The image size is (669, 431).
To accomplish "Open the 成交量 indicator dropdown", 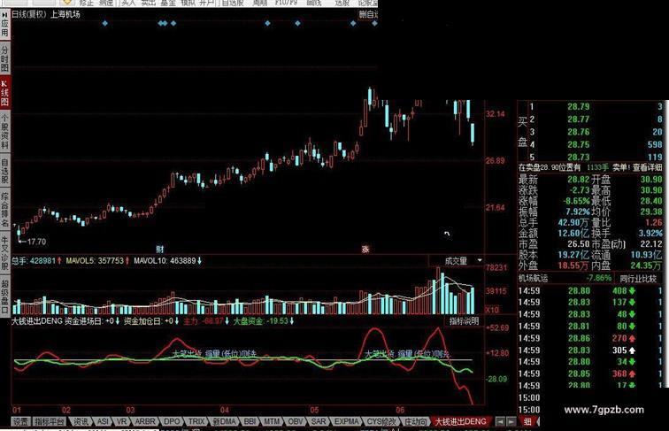I will click(457, 261).
